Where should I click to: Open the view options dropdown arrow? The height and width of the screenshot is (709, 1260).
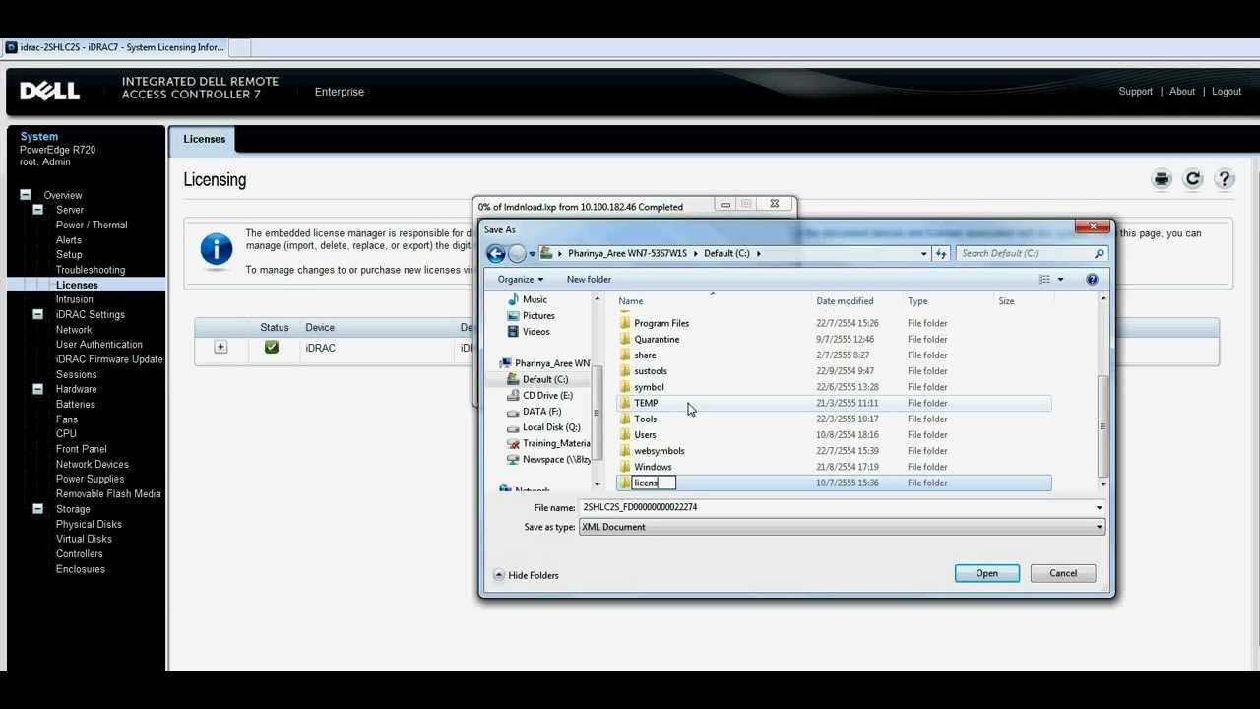pos(1060,280)
